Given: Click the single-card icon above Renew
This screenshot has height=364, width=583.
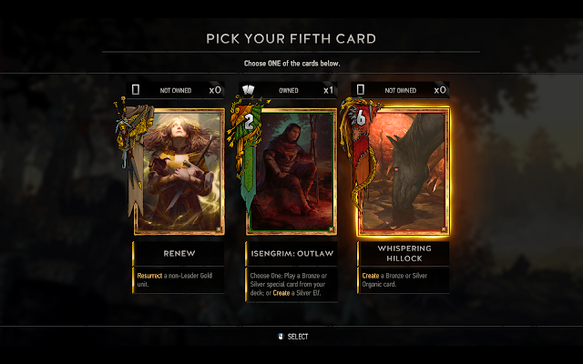Looking at the screenshot, I should (x=136, y=89).
